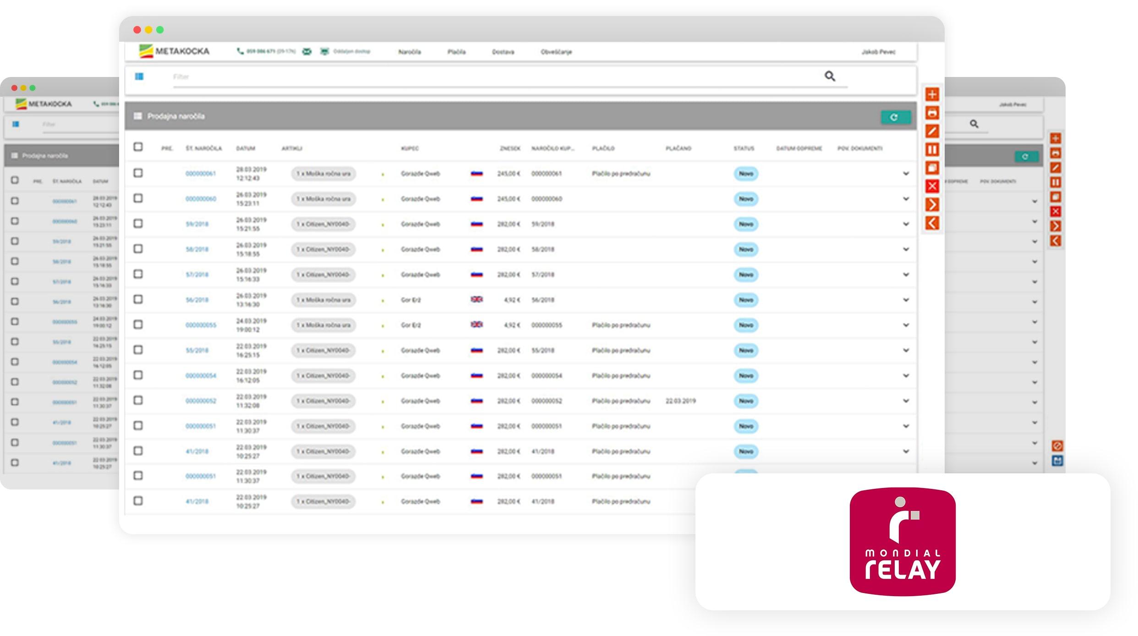Click the table icon beside the front window Prodajna naročila title
This screenshot has height=636, width=1138.
tap(138, 116)
